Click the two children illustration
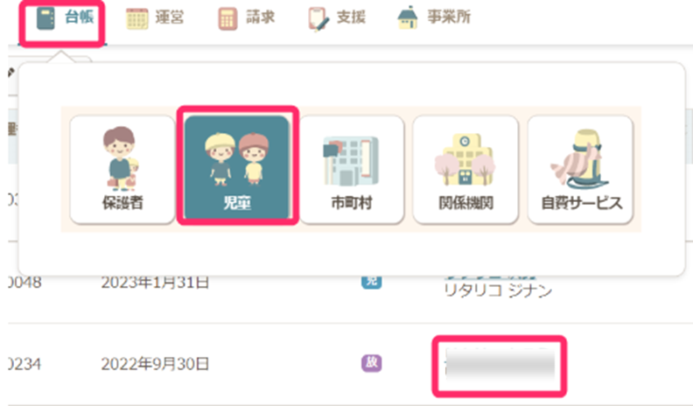 point(237,158)
